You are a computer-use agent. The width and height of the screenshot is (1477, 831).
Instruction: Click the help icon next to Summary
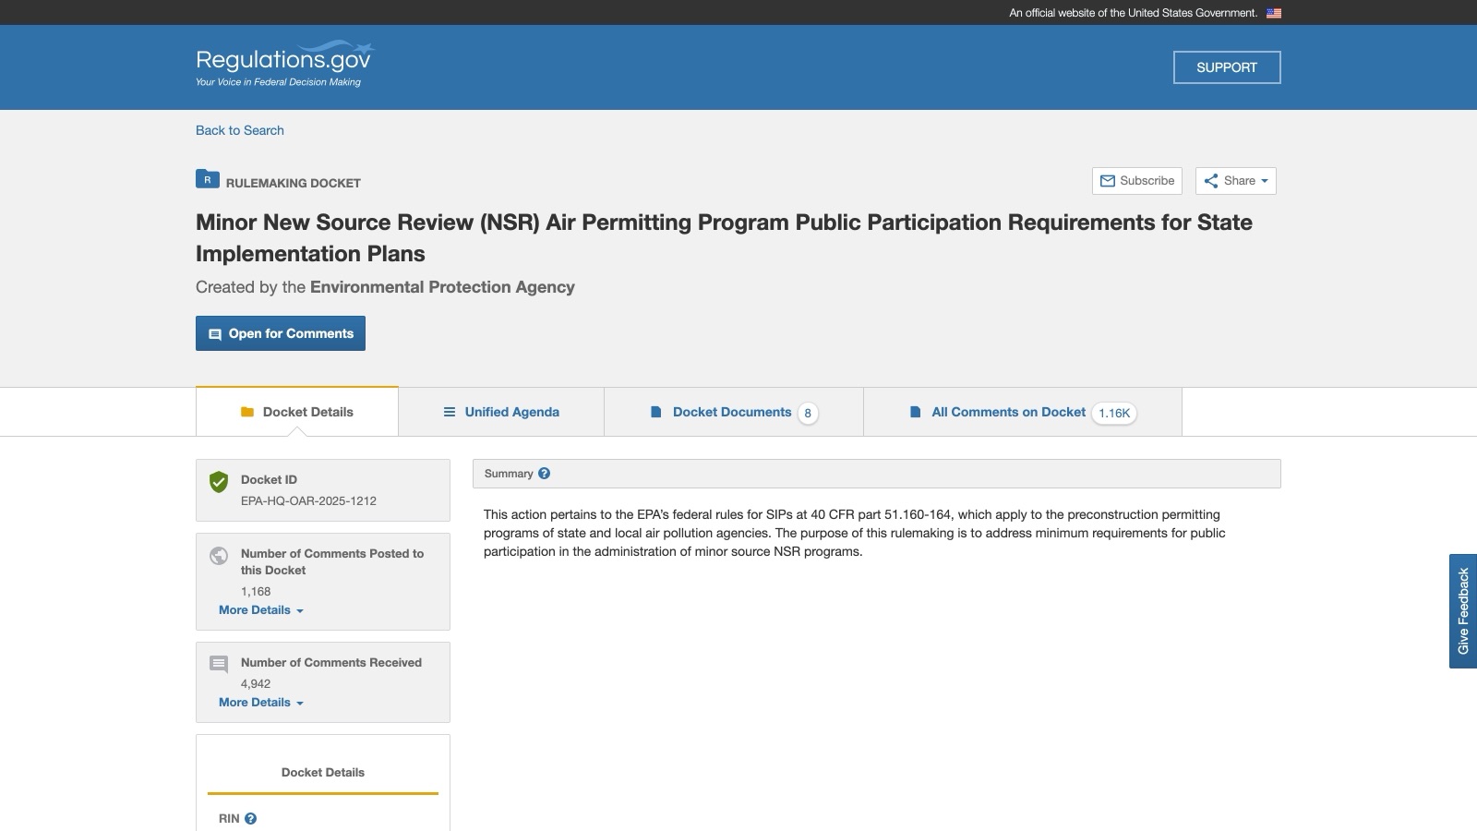coord(544,474)
